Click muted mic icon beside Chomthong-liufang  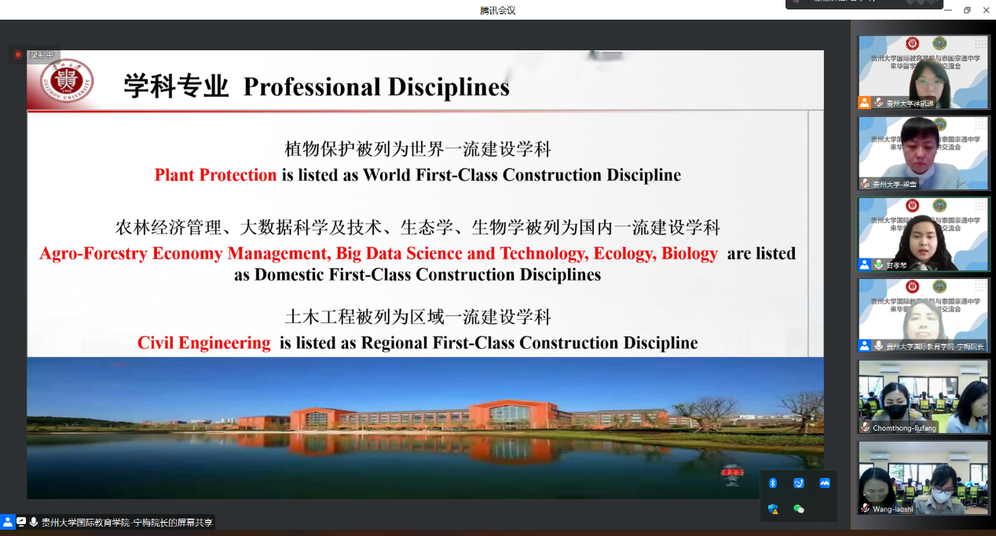pyautogui.click(x=866, y=427)
